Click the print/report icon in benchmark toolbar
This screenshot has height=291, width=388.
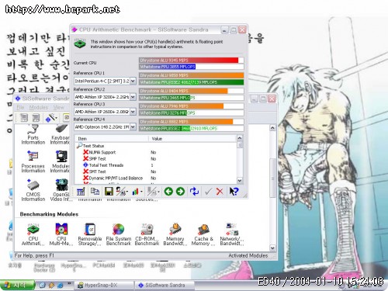pos(120,192)
